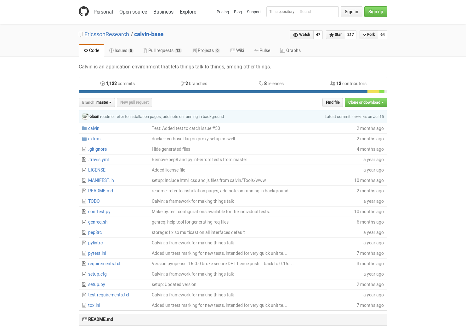
Task: Click the file icon next to pep8rc
Action: click(84, 232)
